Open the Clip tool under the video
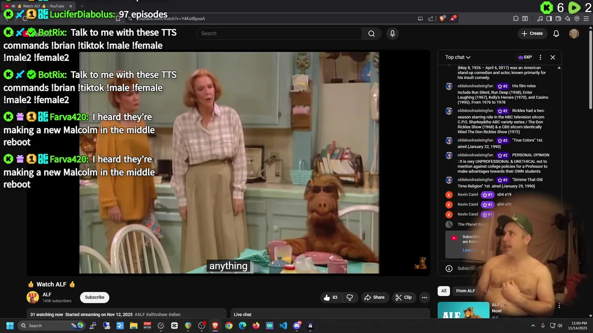This screenshot has height=333, width=593. [403, 297]
